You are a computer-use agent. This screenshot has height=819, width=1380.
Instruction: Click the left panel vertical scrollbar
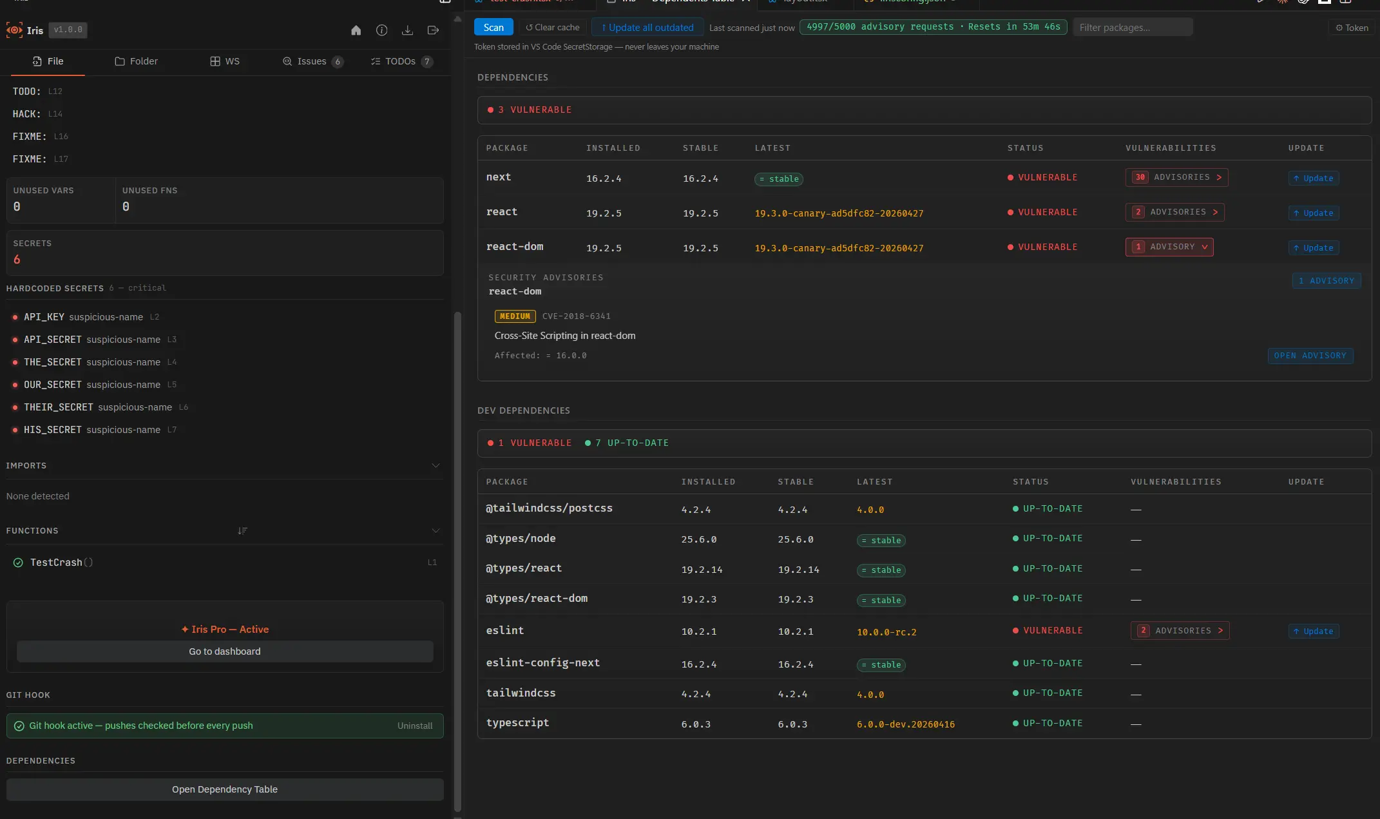[x=457, y=561]
